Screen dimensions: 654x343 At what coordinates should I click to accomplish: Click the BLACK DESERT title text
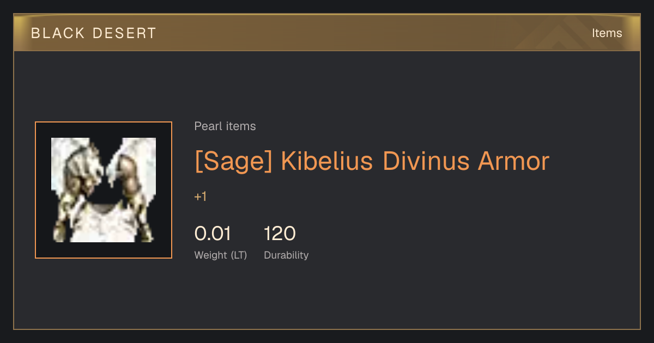point(94,33)
